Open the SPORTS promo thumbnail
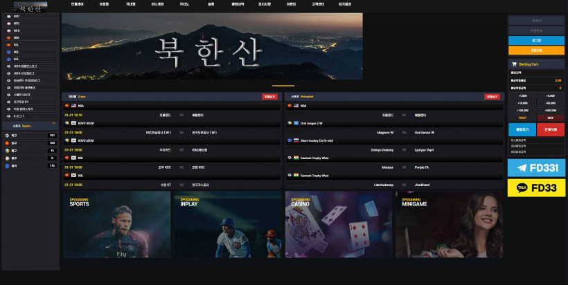Screen dimensions: 568x285 pyautogui.click(x=117, y=224)
